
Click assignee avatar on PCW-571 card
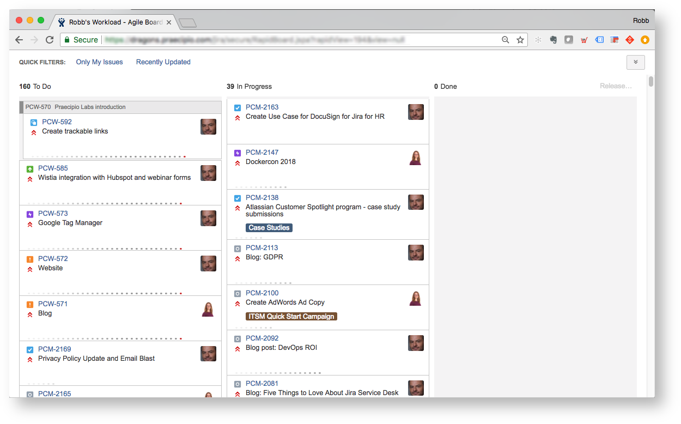tap(208, 309)
